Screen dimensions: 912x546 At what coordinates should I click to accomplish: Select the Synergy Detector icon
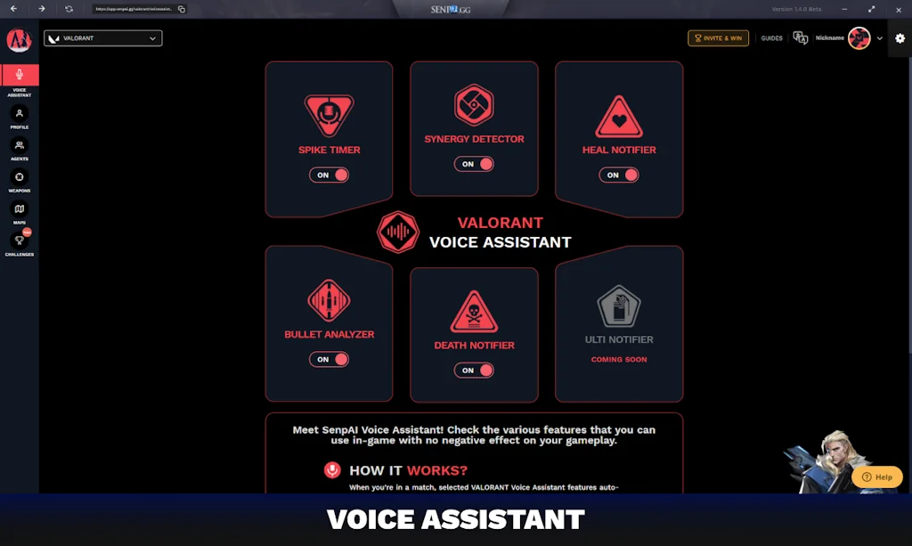474,104
